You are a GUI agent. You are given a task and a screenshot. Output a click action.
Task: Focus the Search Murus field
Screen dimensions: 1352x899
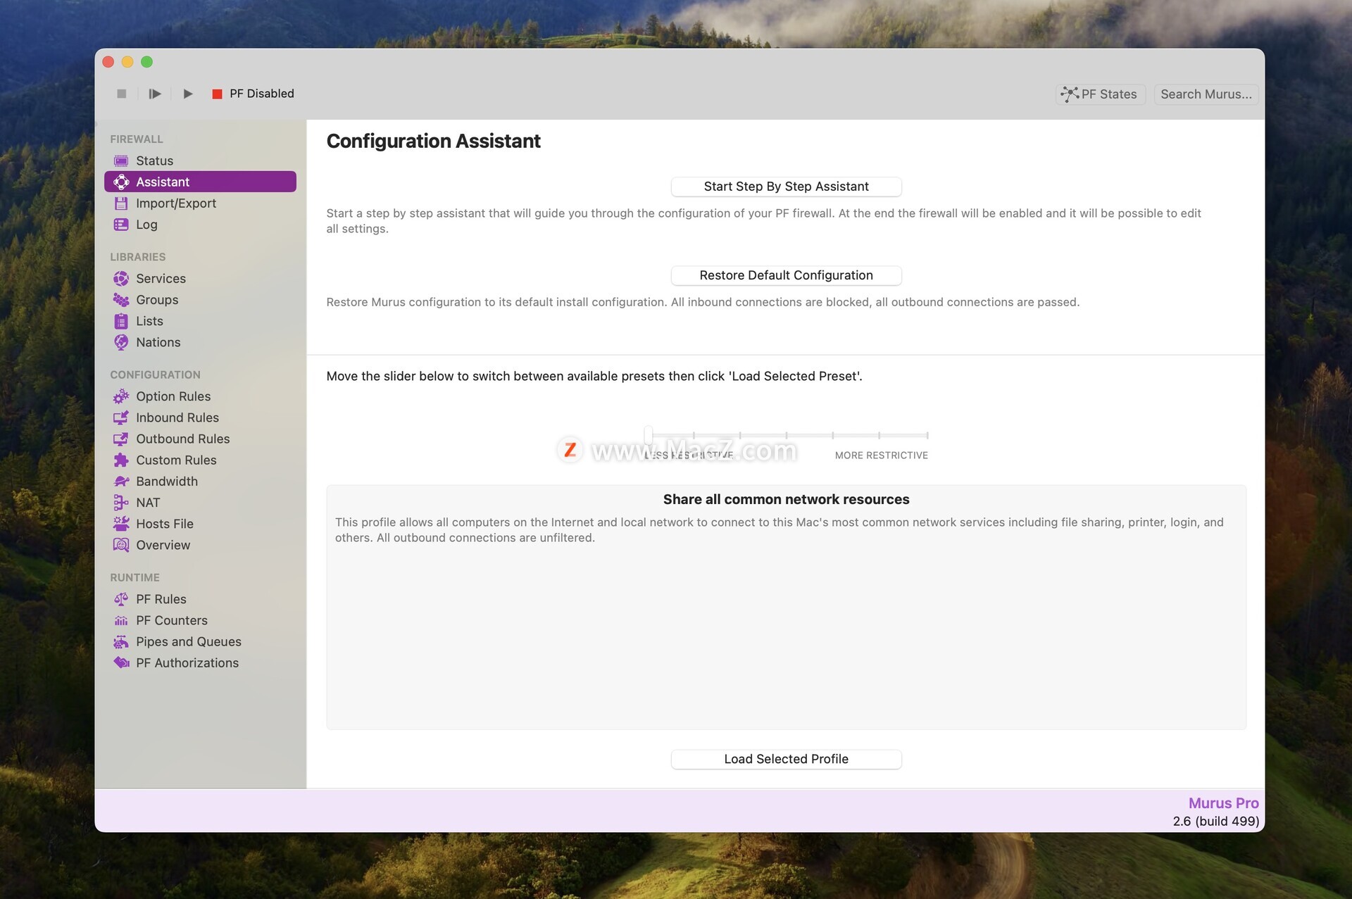point(1206,94)
